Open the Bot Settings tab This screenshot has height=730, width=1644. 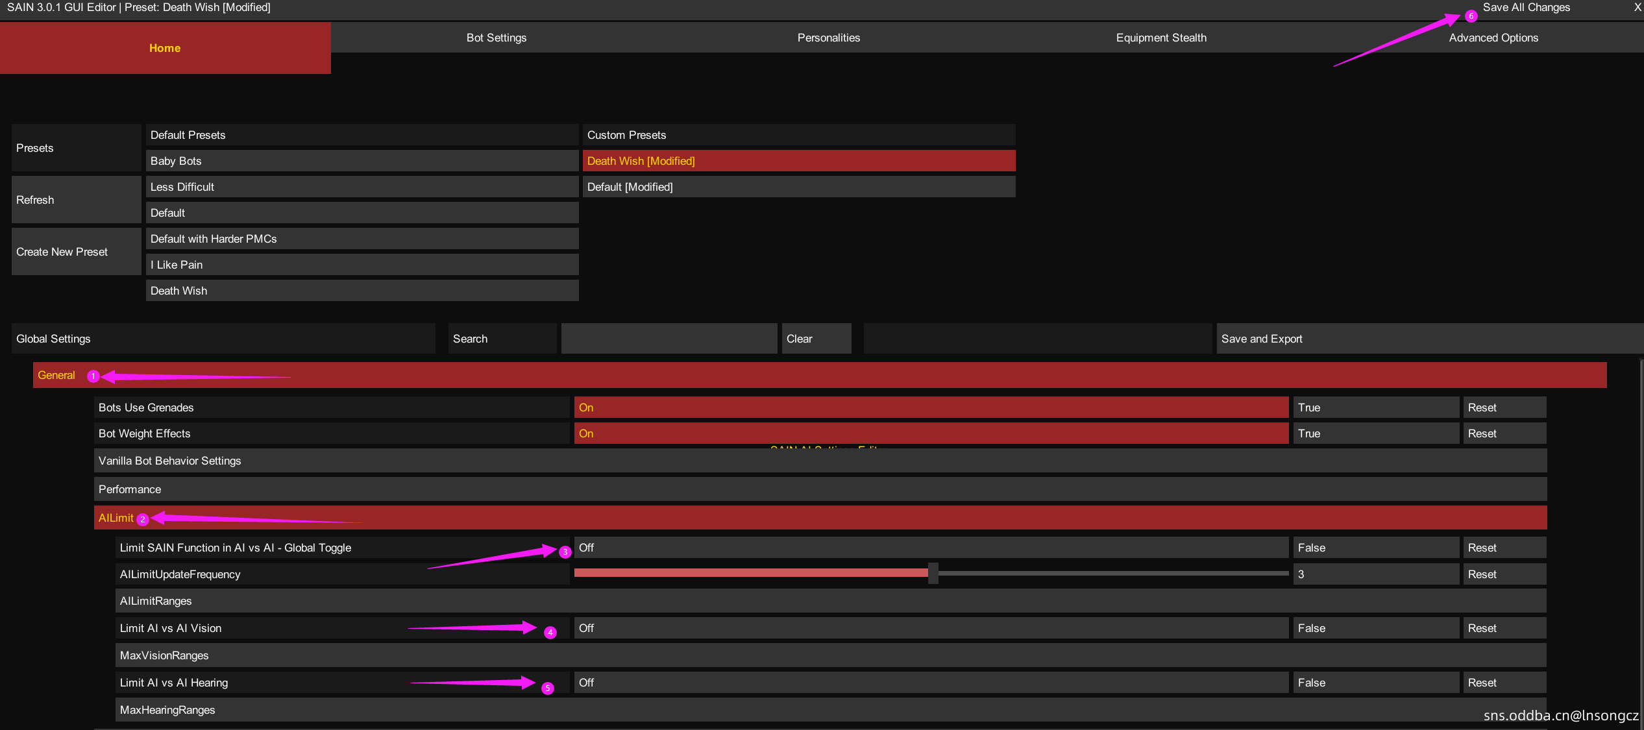(x=497, y=38)
